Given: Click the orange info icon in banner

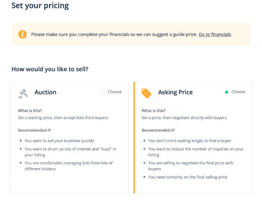Looking at the screenshot, I should pos(22,34).
